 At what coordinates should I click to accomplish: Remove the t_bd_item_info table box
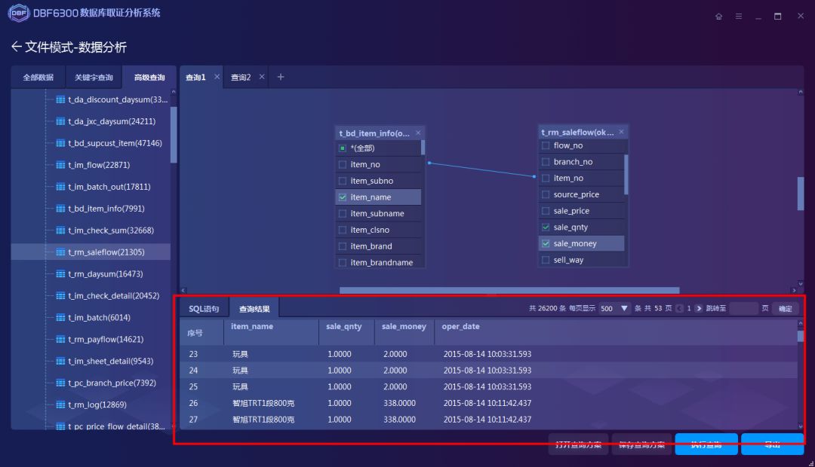coord(418,133)
